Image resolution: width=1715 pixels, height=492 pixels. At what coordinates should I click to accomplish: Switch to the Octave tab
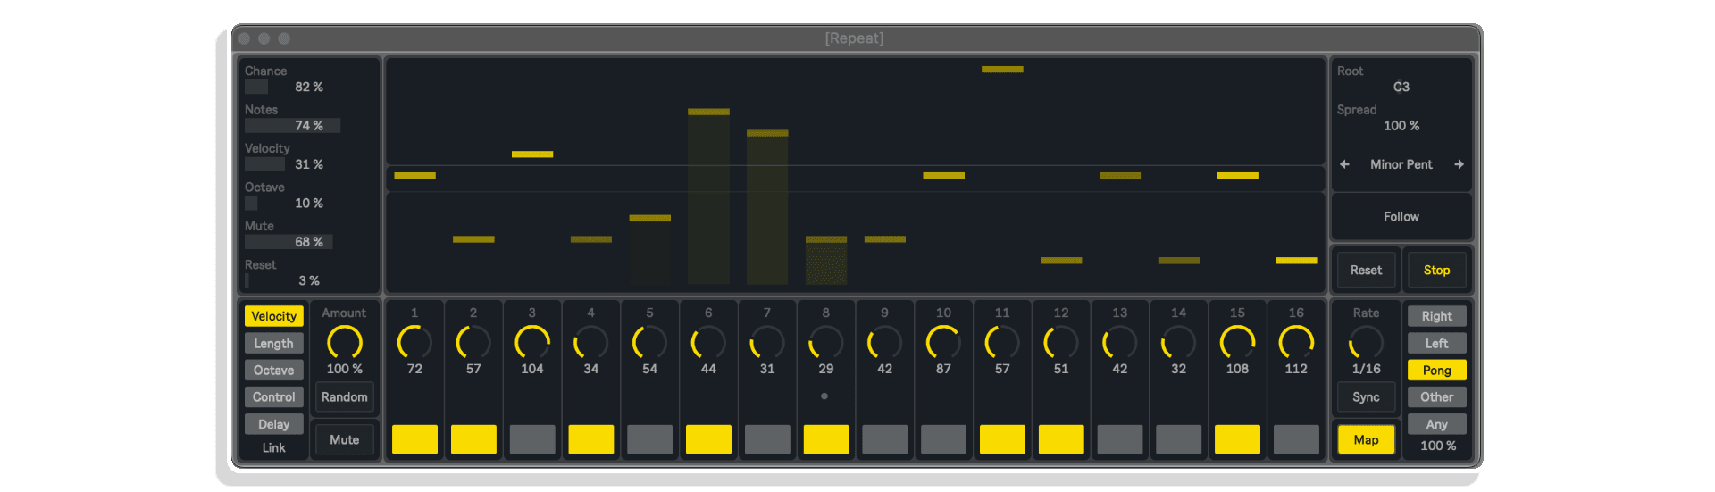point(273,370)
